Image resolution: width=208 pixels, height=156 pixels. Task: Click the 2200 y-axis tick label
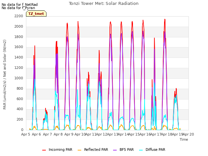click(x=19, y=16)
